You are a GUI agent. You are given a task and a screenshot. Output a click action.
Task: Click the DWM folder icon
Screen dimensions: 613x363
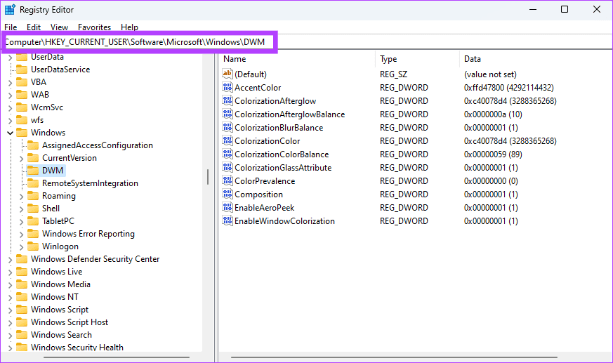pyautogui.click(x=33, y=171)
